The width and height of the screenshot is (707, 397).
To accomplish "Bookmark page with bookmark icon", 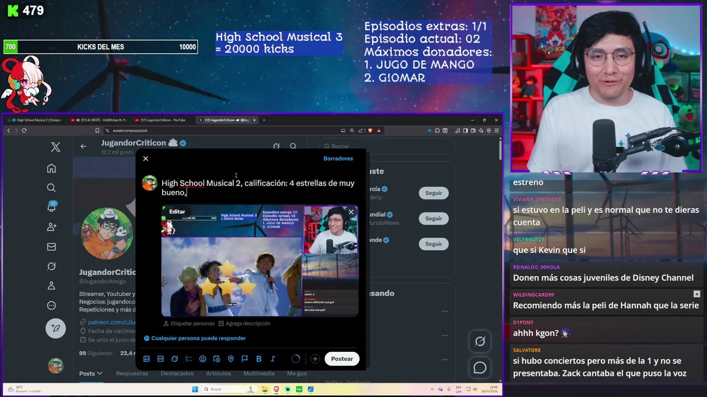I will click(x=97, y=131).
